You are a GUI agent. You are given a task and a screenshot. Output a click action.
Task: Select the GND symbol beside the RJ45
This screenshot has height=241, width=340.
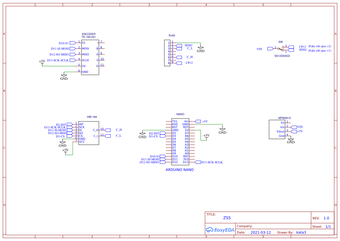(201, 49)
